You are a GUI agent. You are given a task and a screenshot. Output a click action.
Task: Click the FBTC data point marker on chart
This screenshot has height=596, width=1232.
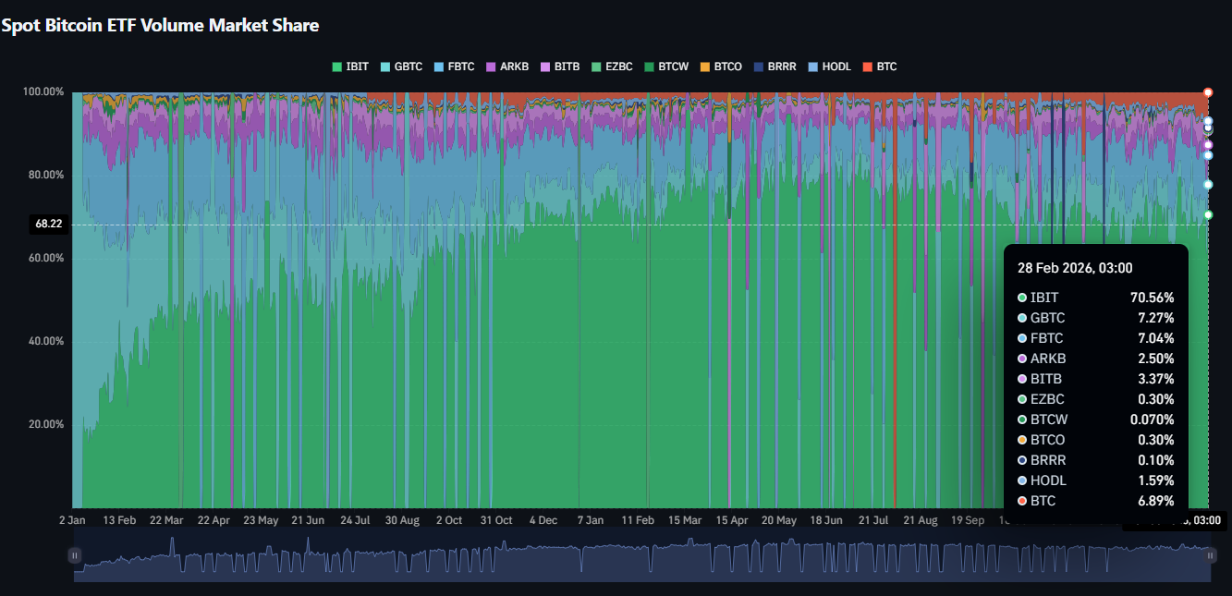tap(1208, 155)
